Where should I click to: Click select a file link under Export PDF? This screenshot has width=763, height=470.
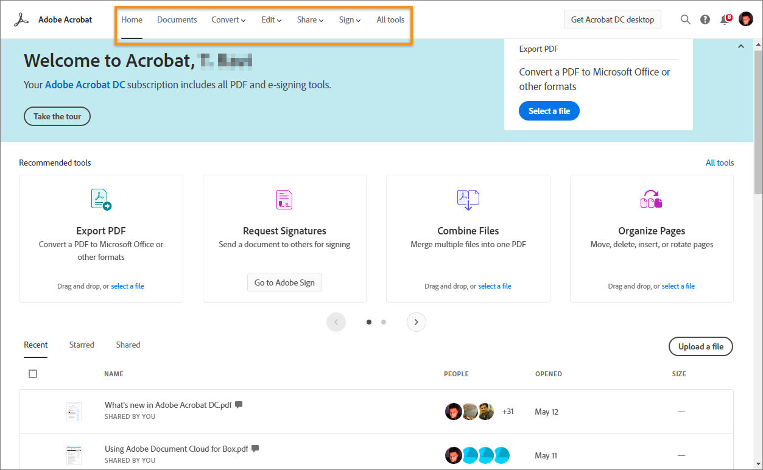127,286
